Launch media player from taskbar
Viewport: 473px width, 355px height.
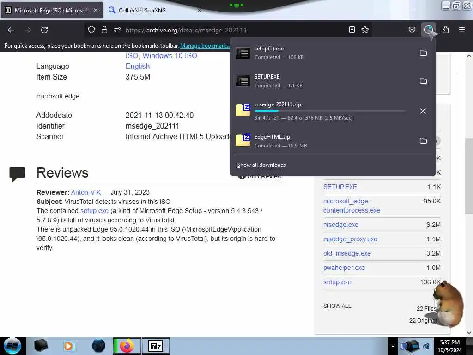coord(69,346)
